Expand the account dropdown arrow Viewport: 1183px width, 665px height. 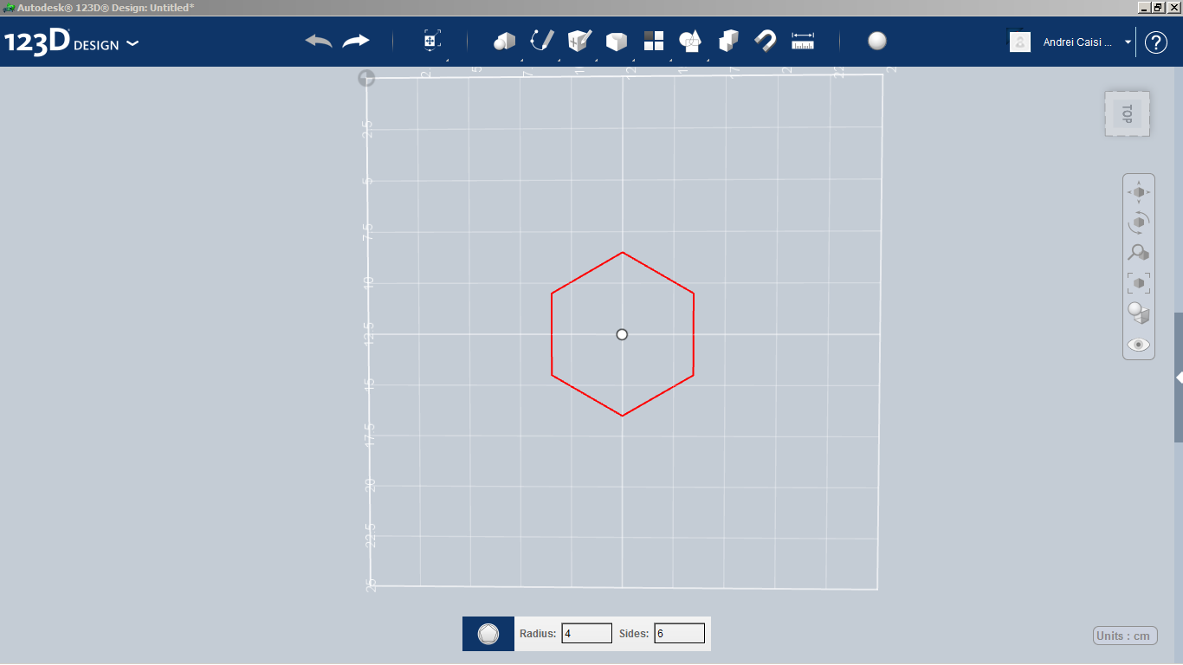point(1128,42)
